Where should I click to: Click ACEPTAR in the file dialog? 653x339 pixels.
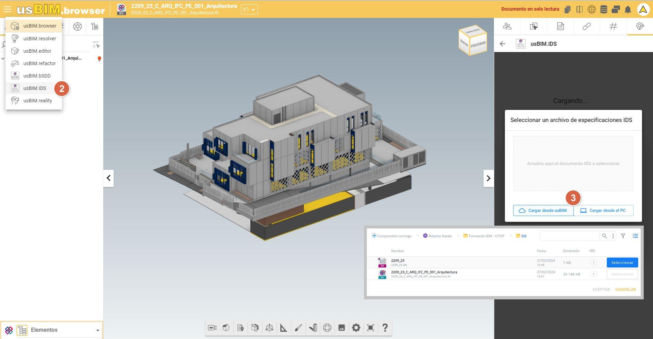(x=601, y=289)
